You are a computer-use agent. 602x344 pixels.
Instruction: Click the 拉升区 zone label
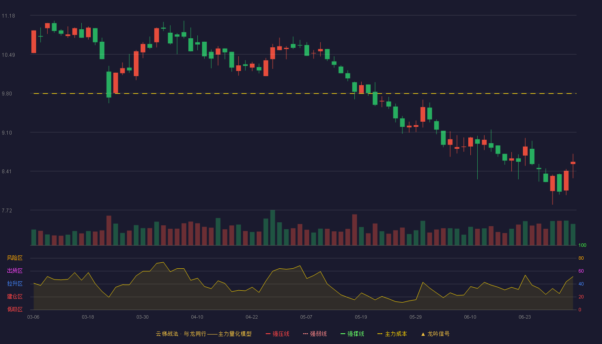tap(15, 284)
